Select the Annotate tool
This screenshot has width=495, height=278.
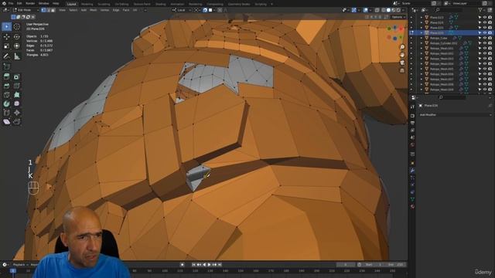pyautogui.click(x=7, y=56)
